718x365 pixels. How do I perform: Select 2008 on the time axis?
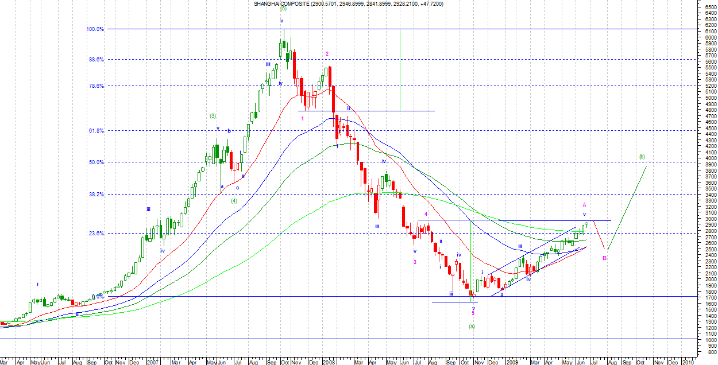pyautogui.click(x=329, y=362)
